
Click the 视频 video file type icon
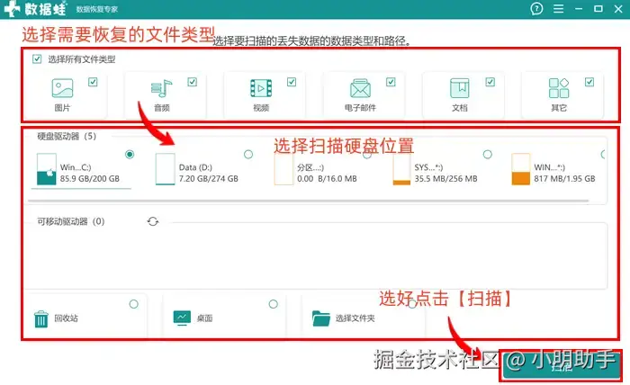tap(261, 88)
